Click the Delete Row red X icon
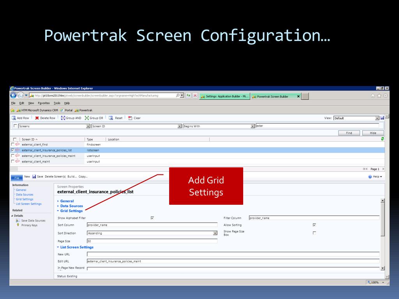The width and height of the screenshot is (399, 299). pyautogui.click(x=37, y=118)
